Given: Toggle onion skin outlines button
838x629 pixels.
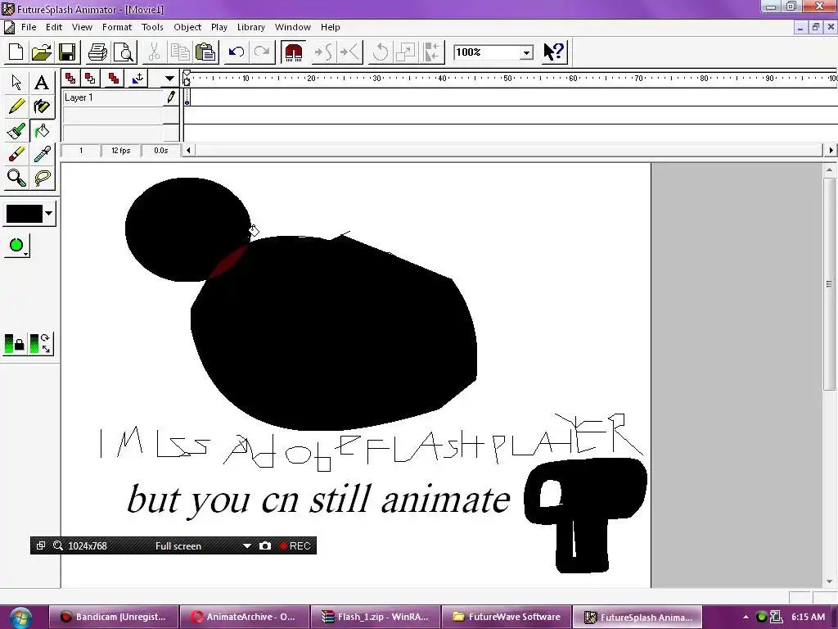Looking at the screenshot, I should 90,79.
